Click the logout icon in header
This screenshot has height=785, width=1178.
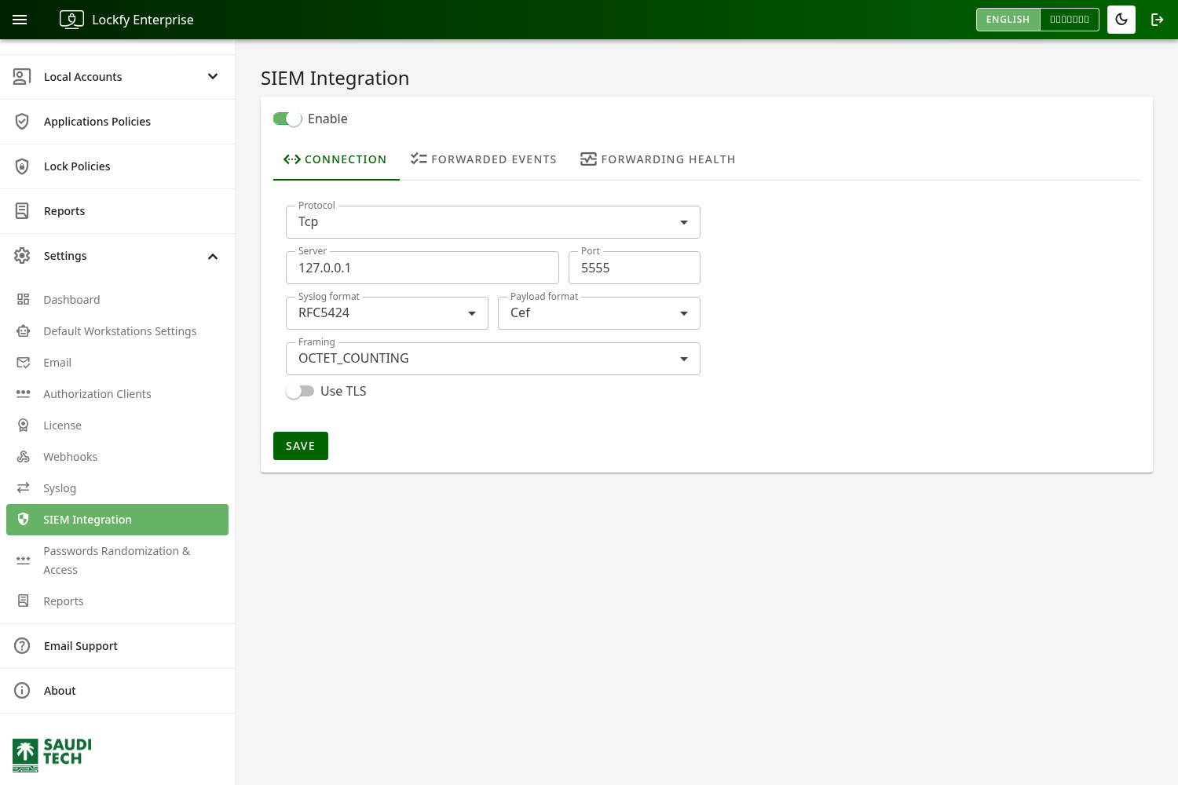tap(1158, 20)
